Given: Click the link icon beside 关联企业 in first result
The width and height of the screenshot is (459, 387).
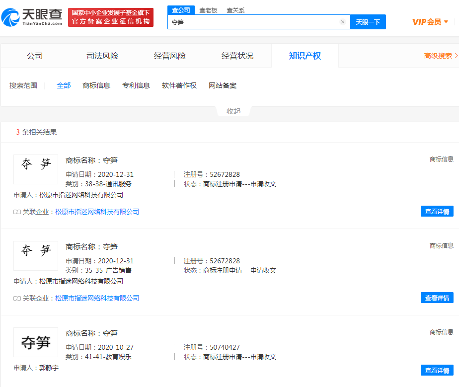Looking at the screenshot, I should [x=17, y=212].
